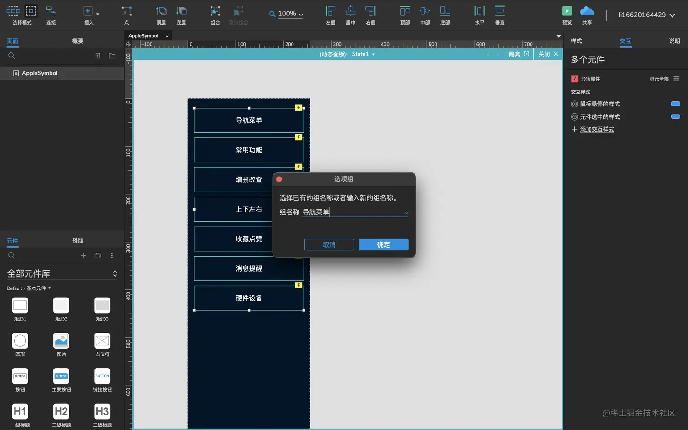Click 显示全部 to show all properties
Screen dimensions: 688x430
pos(659,79)
